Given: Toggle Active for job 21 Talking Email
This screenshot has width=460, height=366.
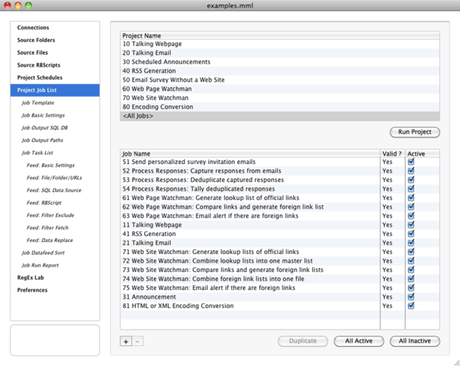Looking at the screenshot, I should (x=411, y=242).
